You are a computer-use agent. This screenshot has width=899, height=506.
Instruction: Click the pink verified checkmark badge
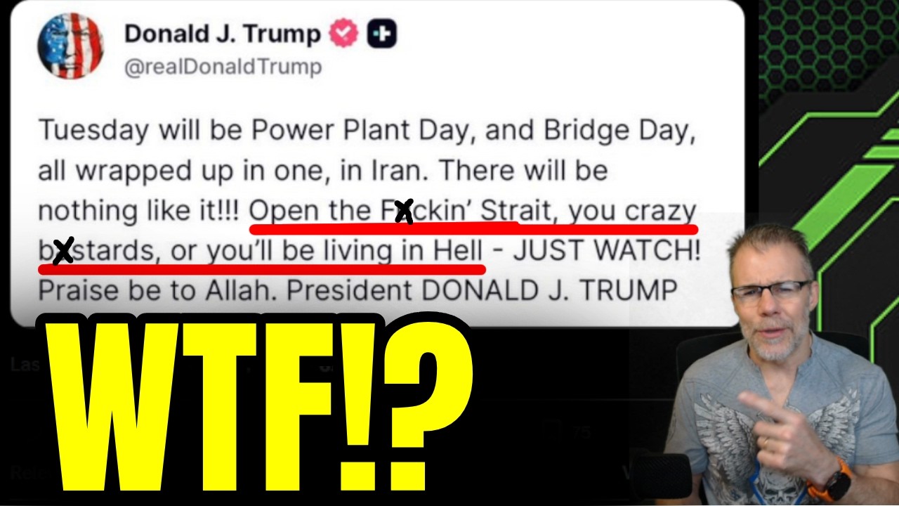[x=344, y=34]
